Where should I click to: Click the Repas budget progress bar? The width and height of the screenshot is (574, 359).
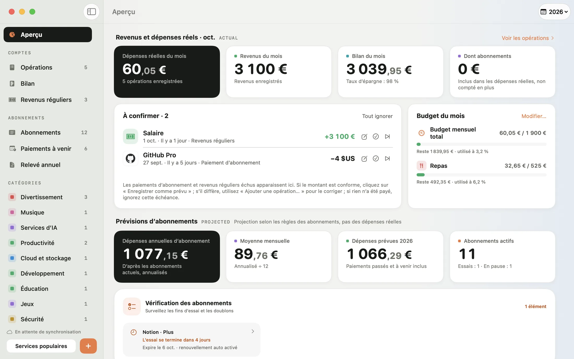tap(481, 175)
